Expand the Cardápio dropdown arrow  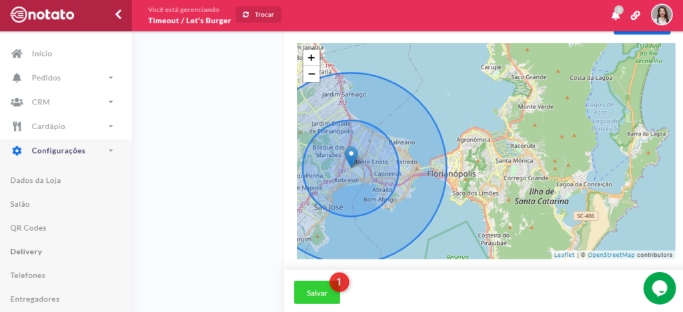pos(111,126)
